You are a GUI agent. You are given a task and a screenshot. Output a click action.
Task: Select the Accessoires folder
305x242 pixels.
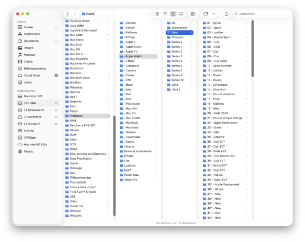(179, 28)
